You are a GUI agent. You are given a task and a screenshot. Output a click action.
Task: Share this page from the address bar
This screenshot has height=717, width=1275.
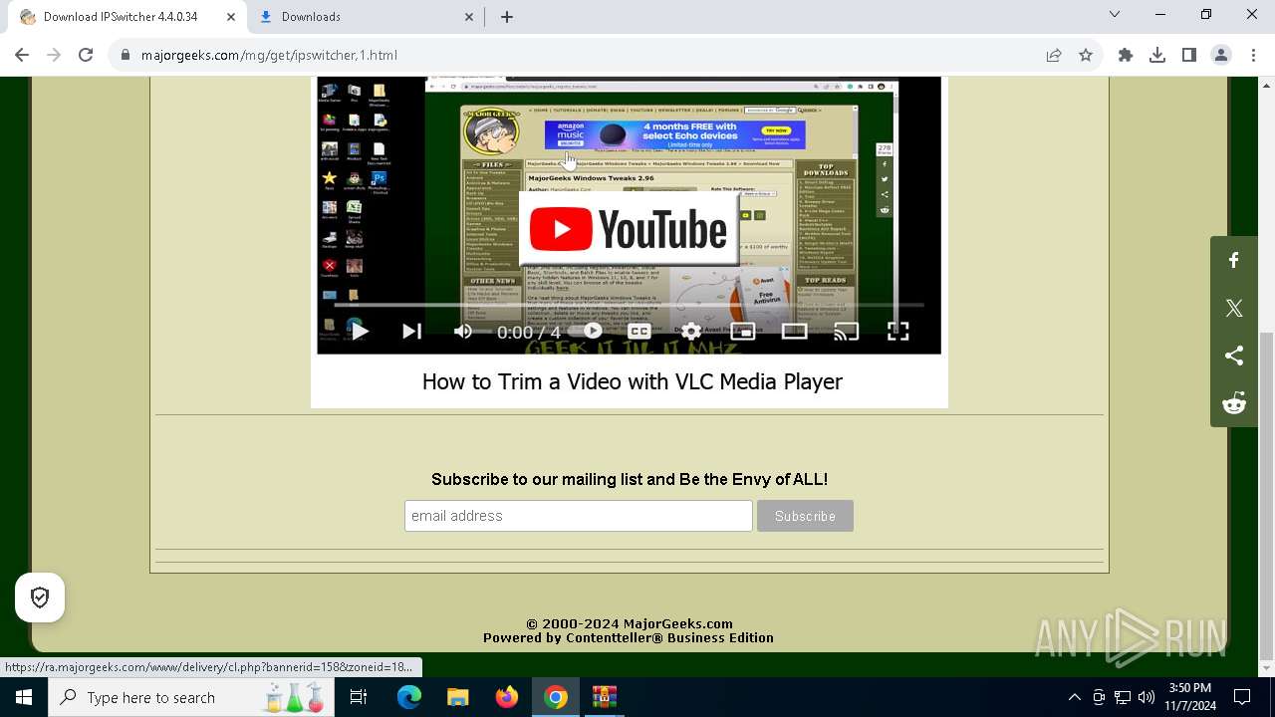[x=1054, y=56]
